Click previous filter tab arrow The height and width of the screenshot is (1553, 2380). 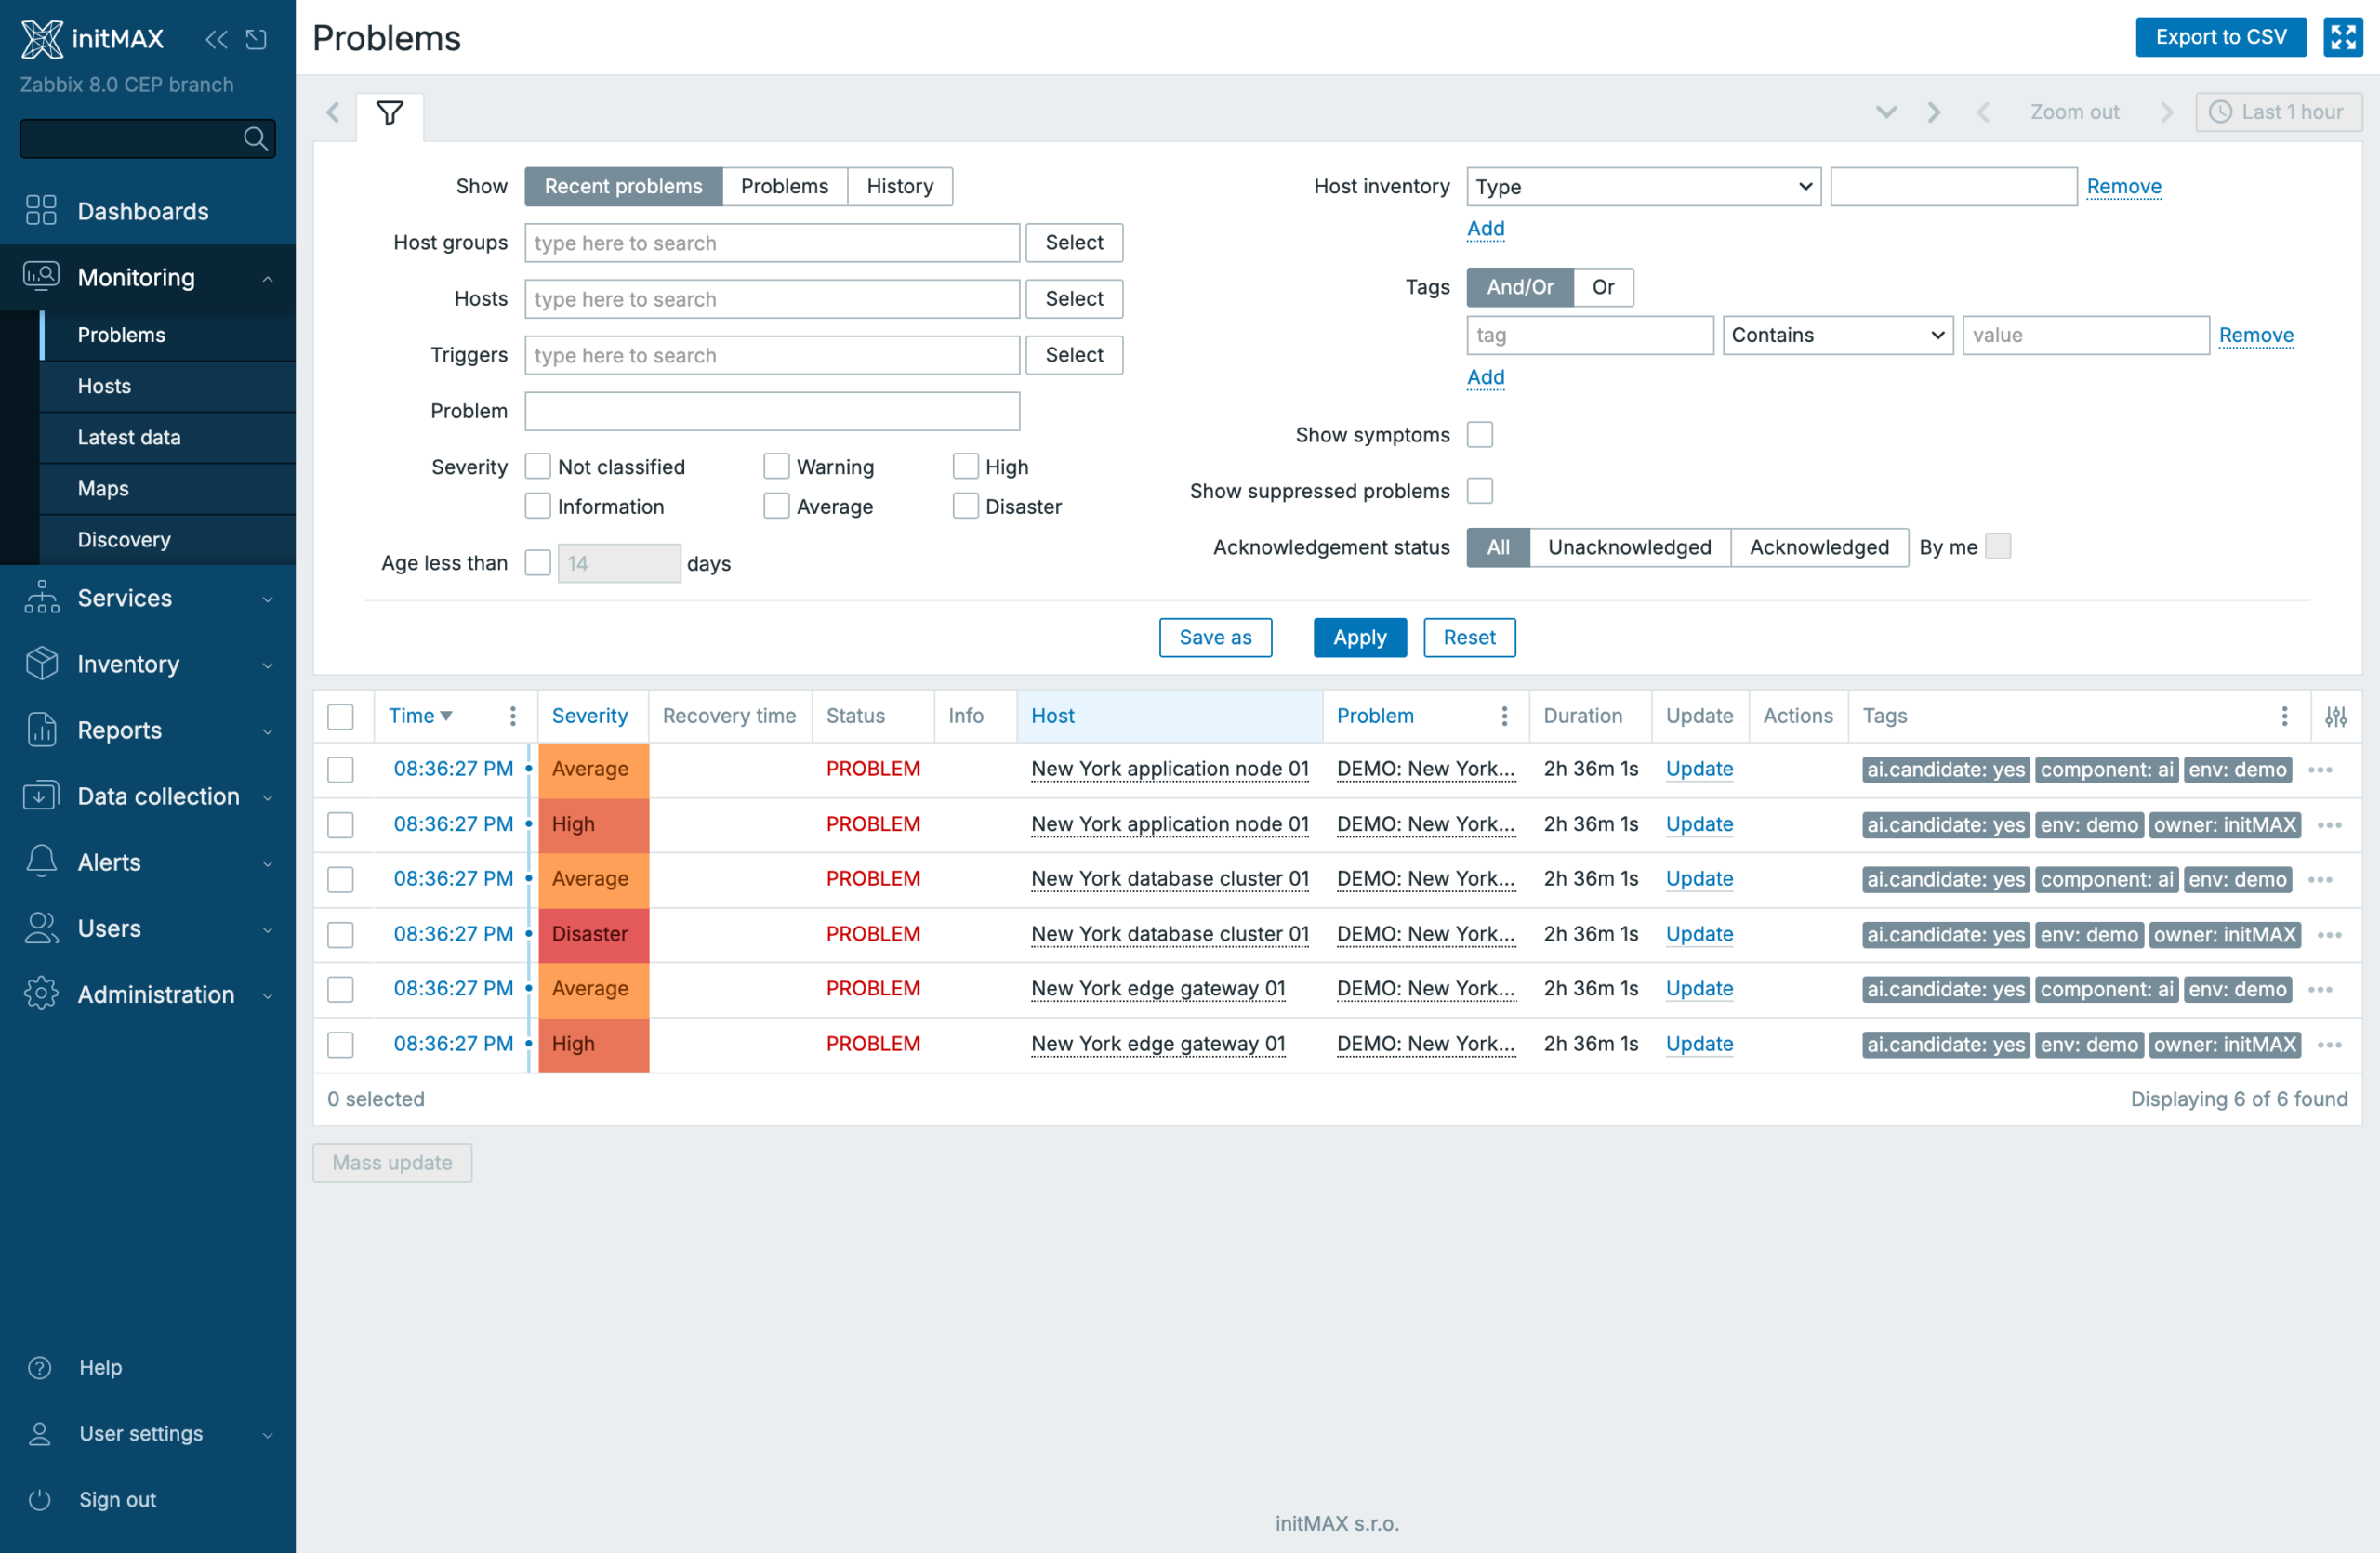(x=334, y=113)
